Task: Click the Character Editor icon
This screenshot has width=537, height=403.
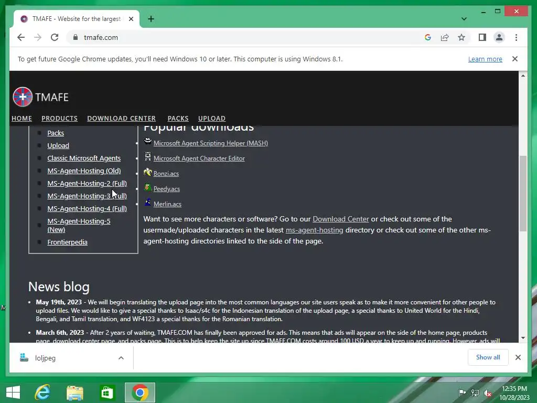Action: (x=147, y=156)
